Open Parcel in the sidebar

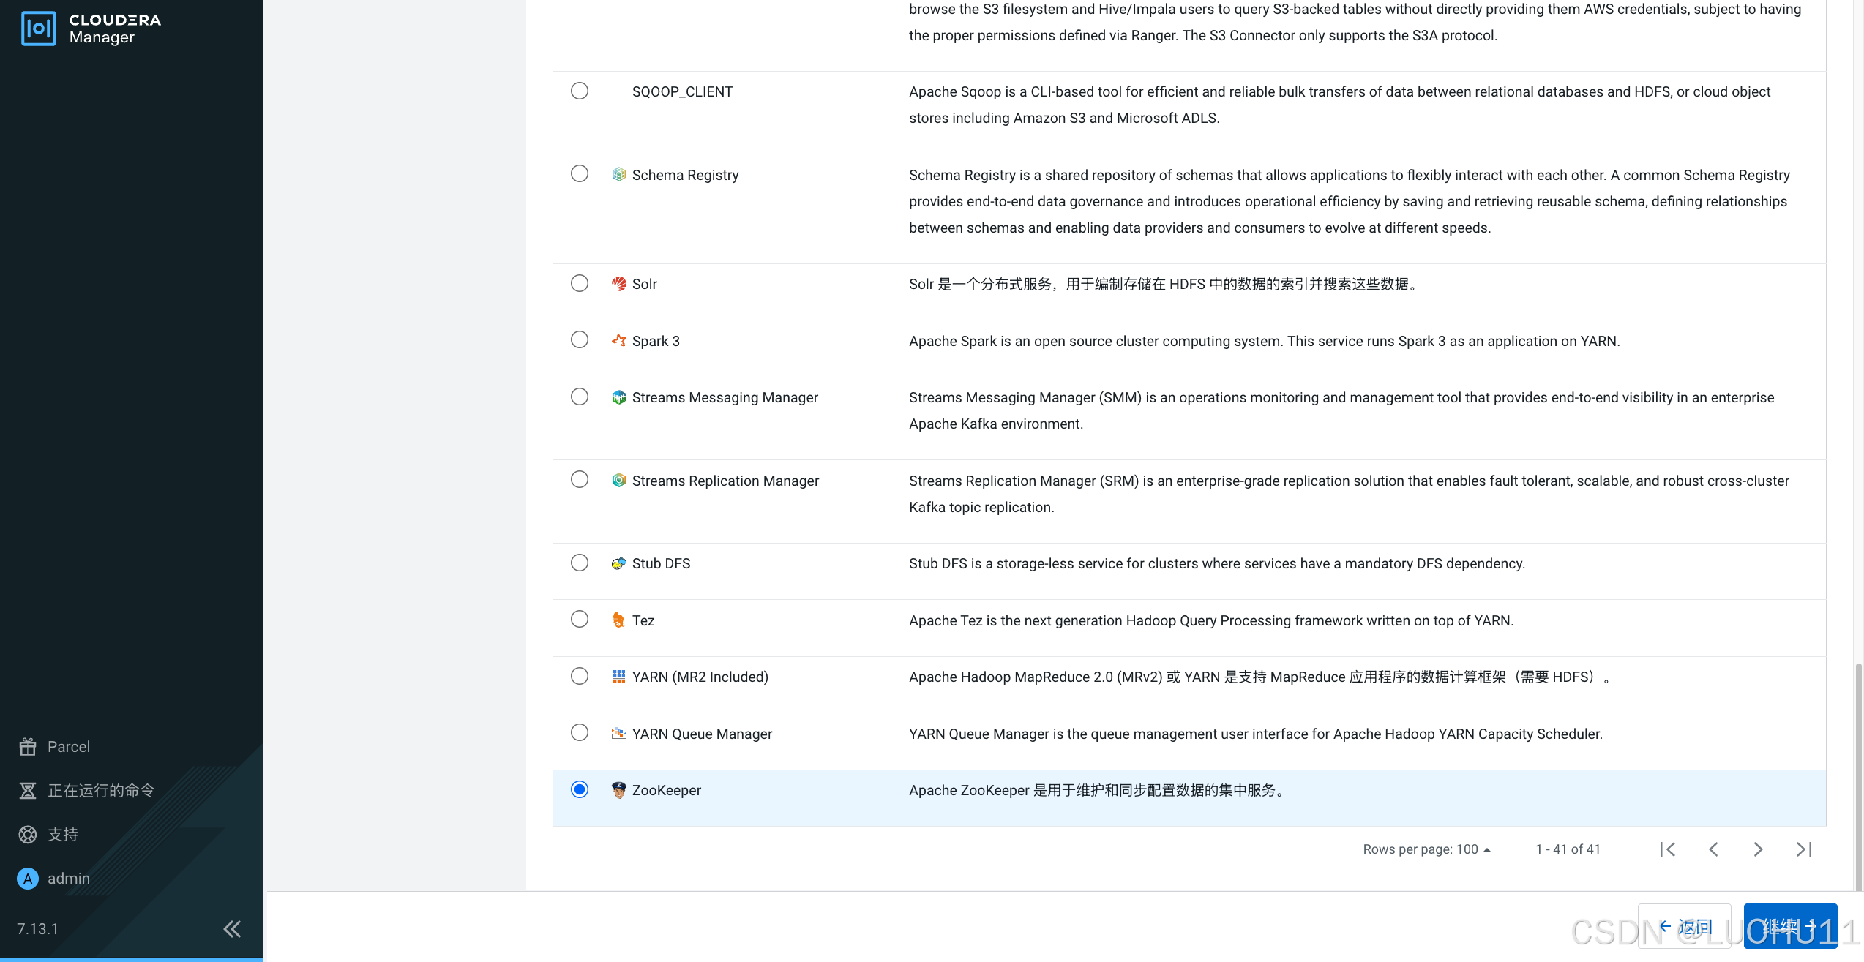[x=68, y=747]
